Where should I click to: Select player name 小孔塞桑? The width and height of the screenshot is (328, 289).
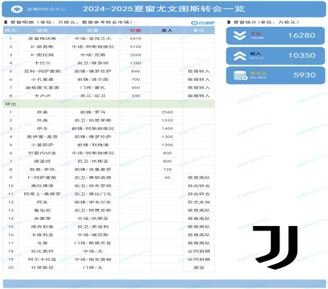(x=42, y=79)
